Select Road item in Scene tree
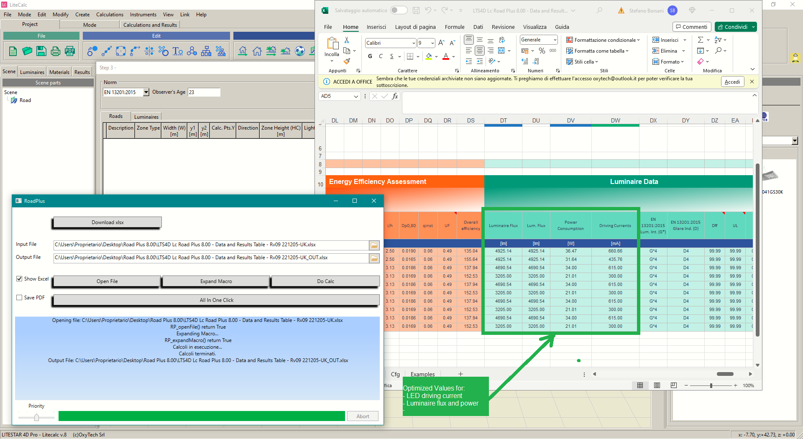Screen dimensions: 803x439 (25, 100)
